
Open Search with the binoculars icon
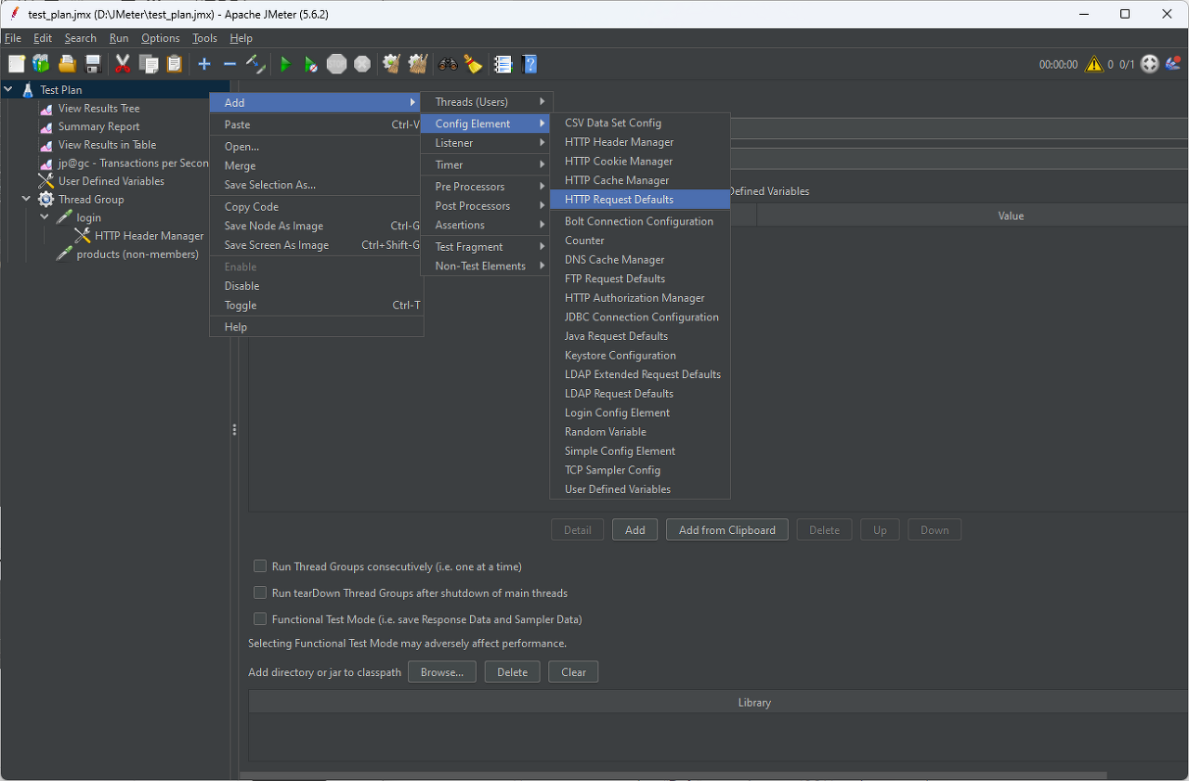tap(448, 64)
